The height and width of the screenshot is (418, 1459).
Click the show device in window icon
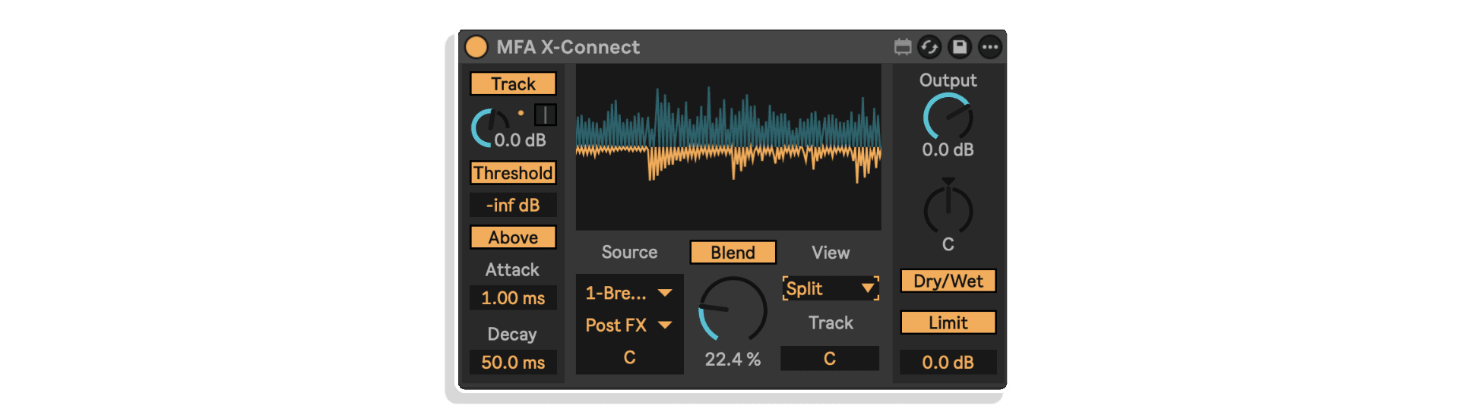903,47
